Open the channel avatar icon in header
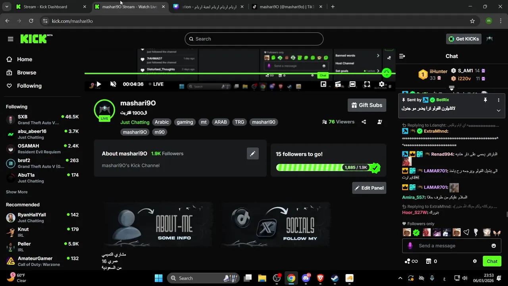This screenshot has width=508, height=286. coord(490,39)
